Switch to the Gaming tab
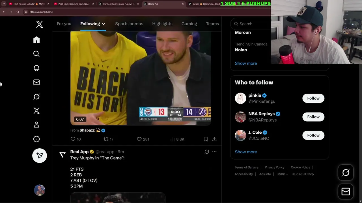This screenshot has height=203, width=362. point(189,24)
